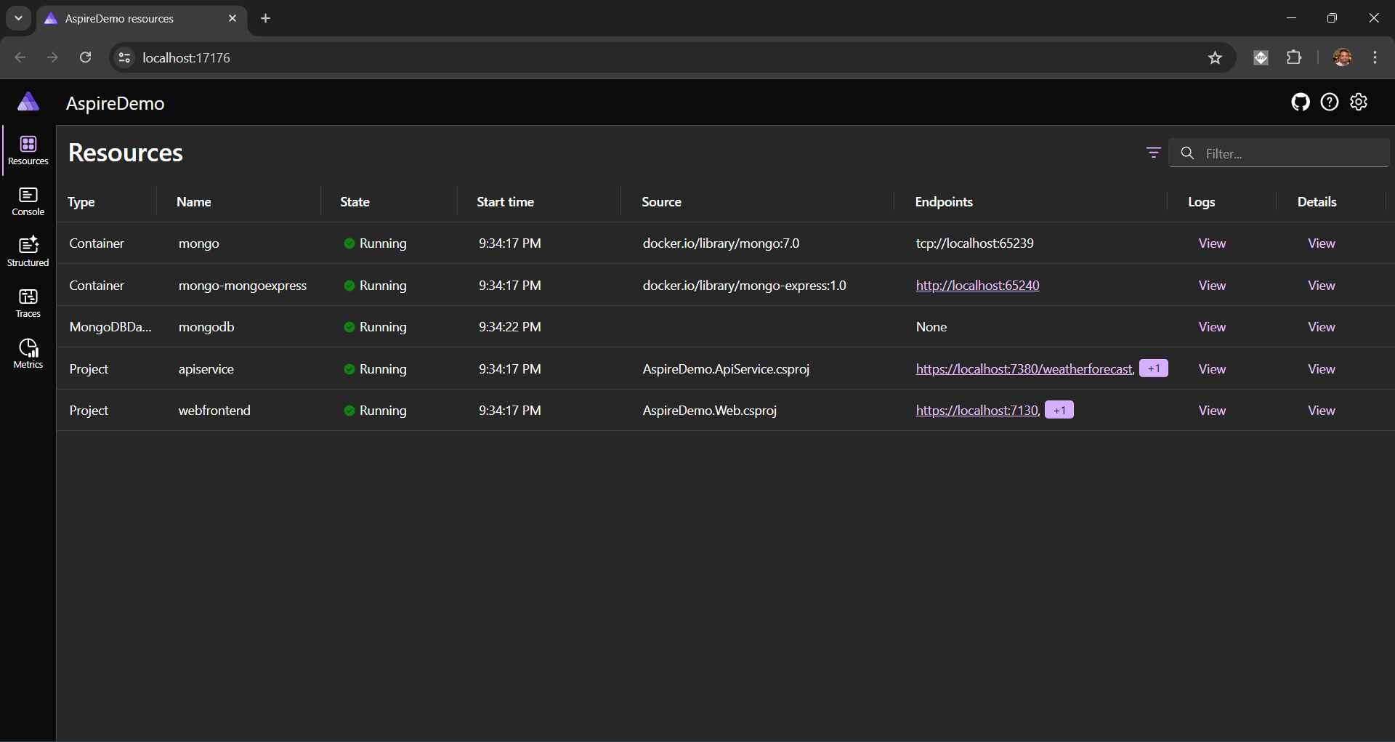The height and width of the screenshot is (742, 1395).
Task: Open the Structured logs sidebar page
Action: (x=28, y=252)
